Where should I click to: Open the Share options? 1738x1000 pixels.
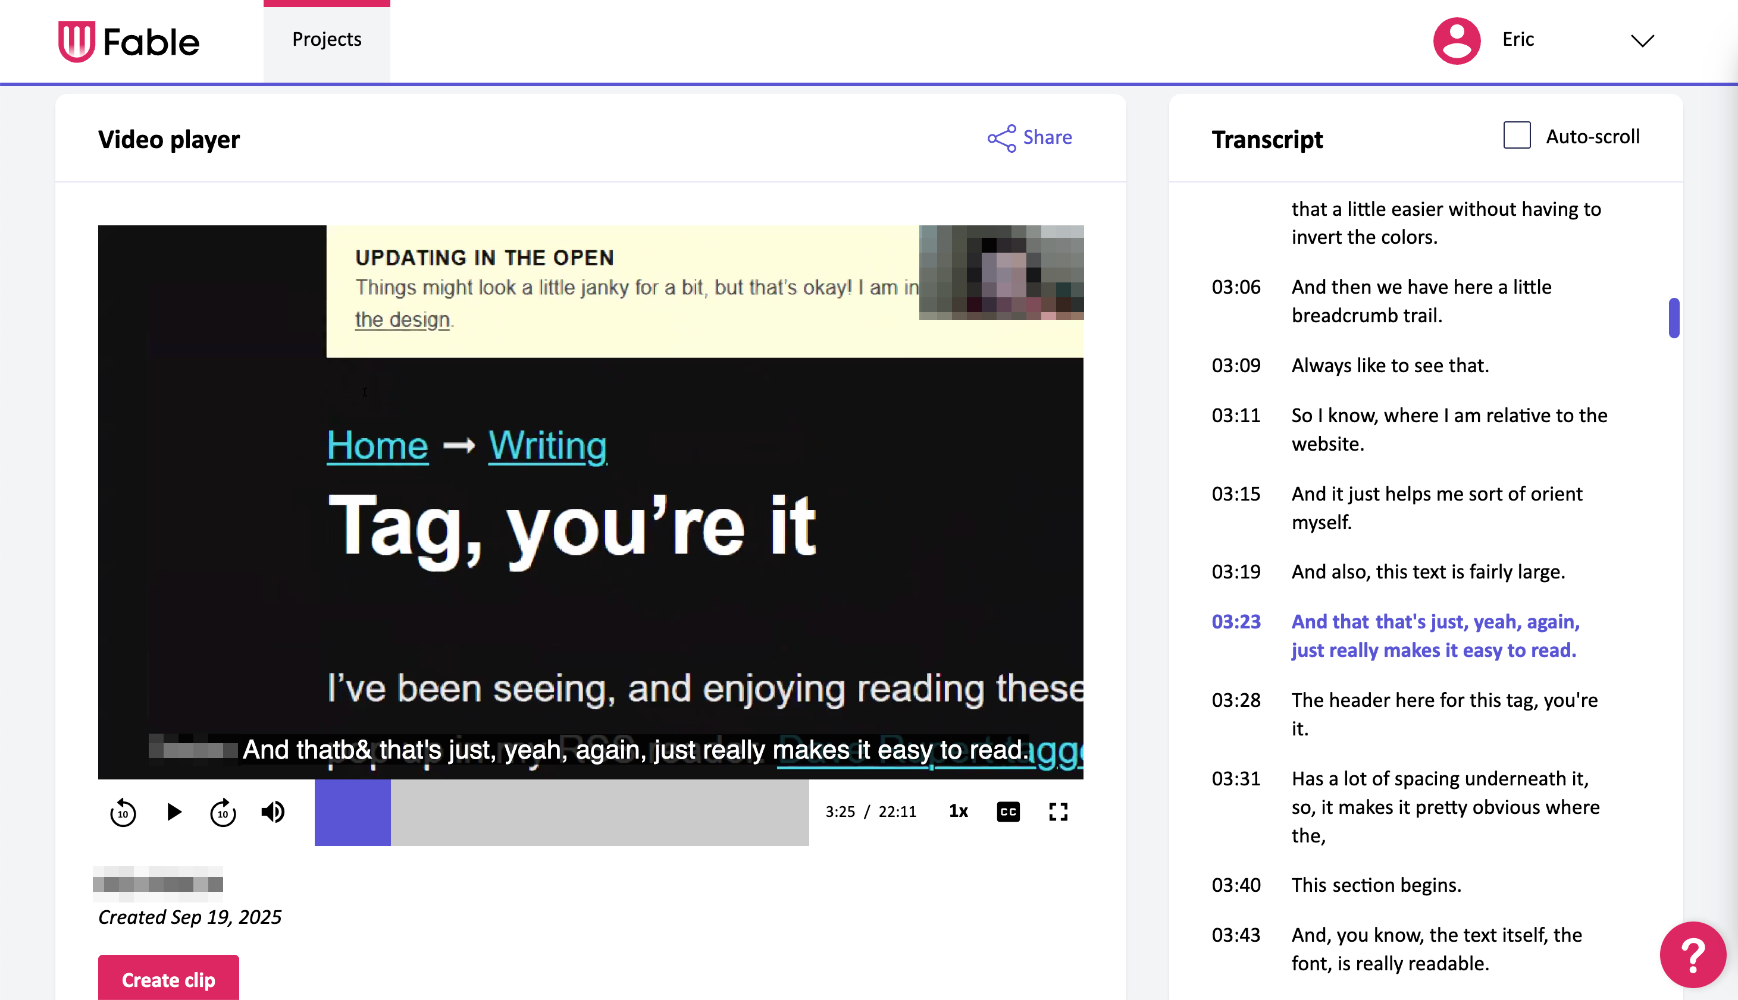coord(1029,137)
